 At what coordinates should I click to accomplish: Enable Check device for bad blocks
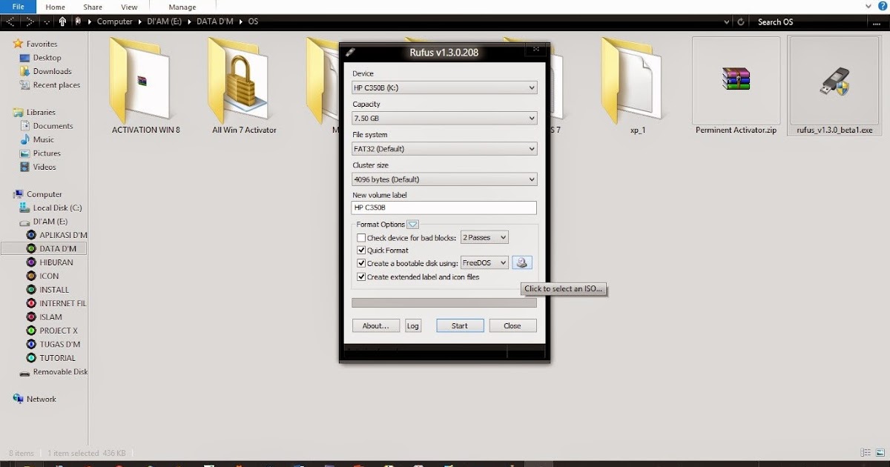click(x=361, y=238)
